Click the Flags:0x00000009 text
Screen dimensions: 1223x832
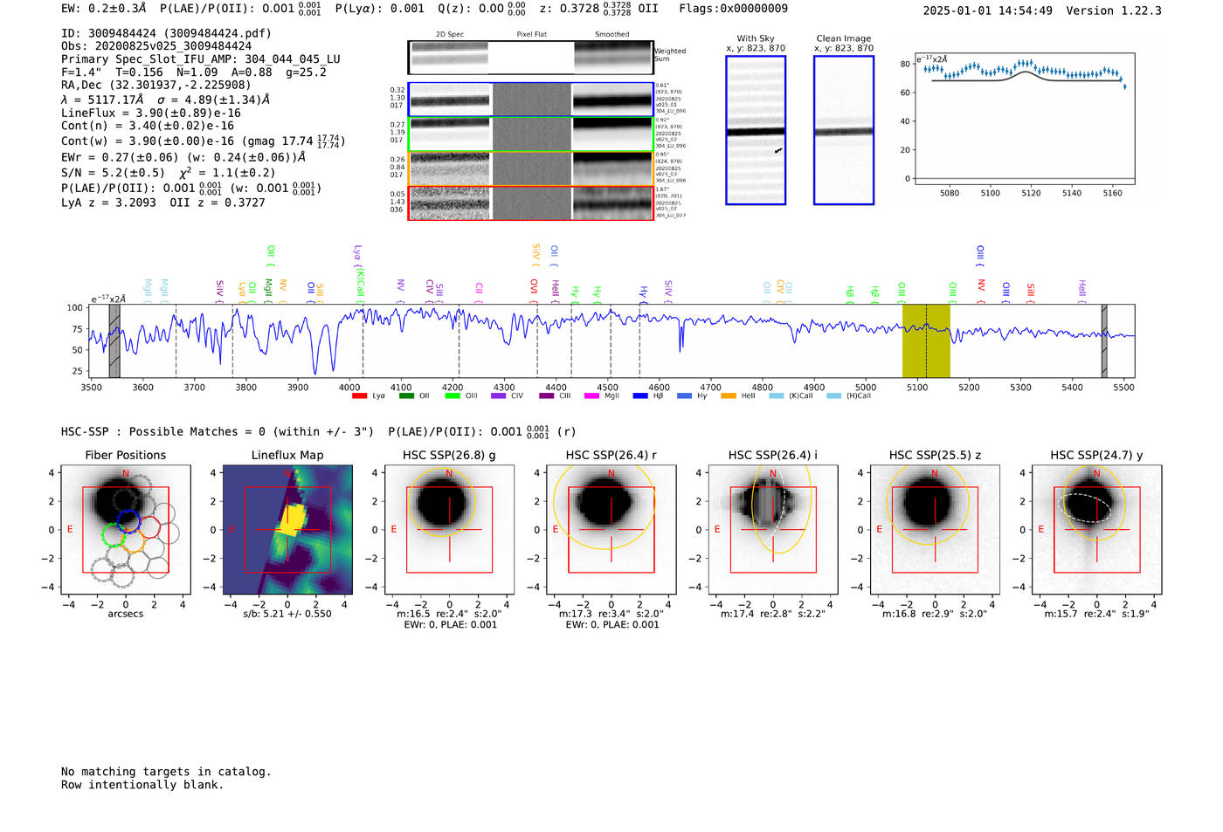coord(733,9)
